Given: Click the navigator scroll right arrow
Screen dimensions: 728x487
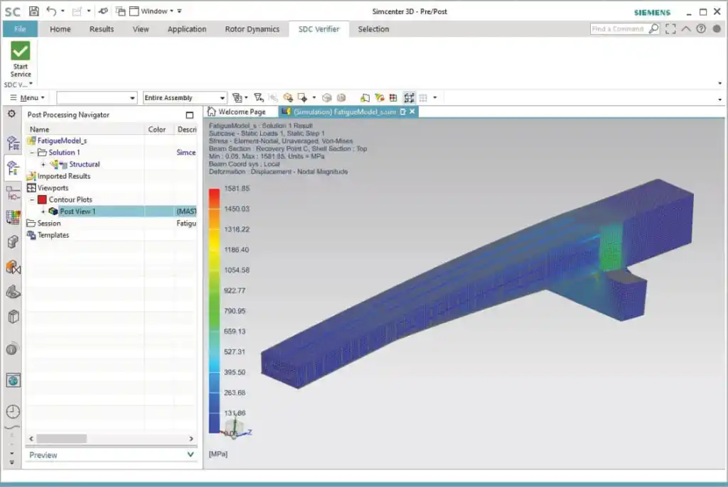Looking at the screenshot, I should coord(191,438).
